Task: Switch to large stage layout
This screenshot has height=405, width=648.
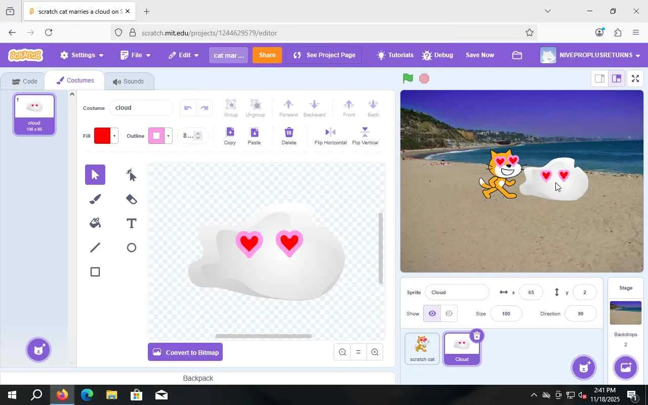Action: (x=616, y=78)
